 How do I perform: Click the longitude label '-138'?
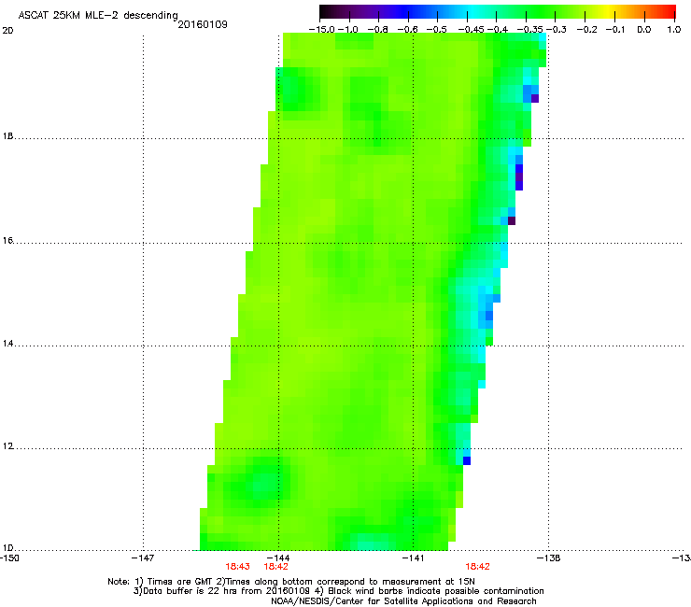point(548,558)
